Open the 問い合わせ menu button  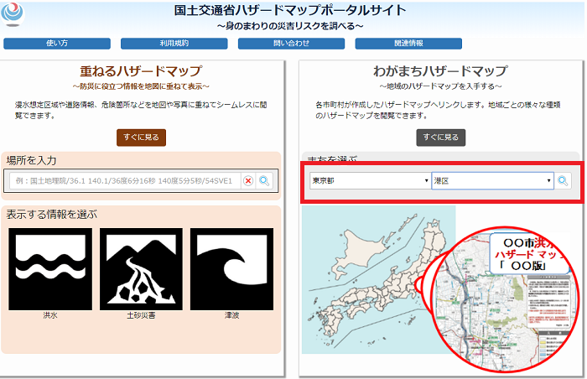[x=291, y=44]
